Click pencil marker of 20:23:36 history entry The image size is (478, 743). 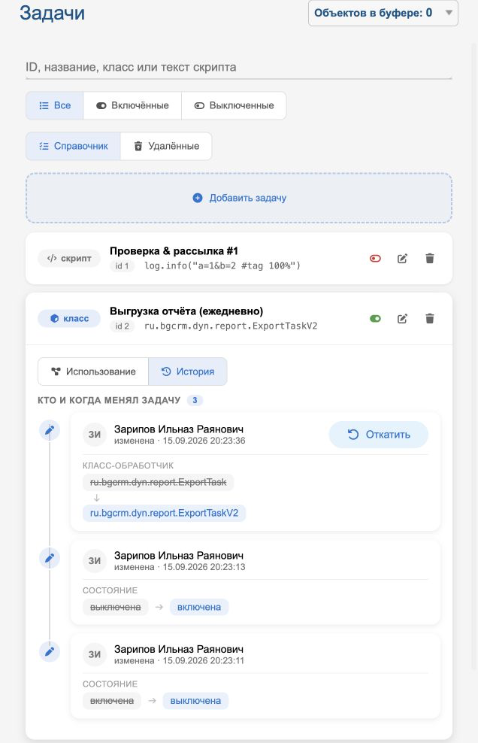pyautogui.click(x=50, y=430)
